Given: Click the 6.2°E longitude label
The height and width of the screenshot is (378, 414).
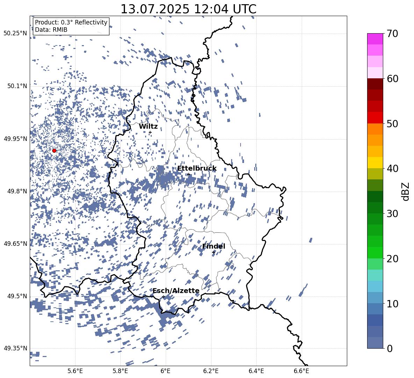Looking at the screenshot, I should [211, 371].
